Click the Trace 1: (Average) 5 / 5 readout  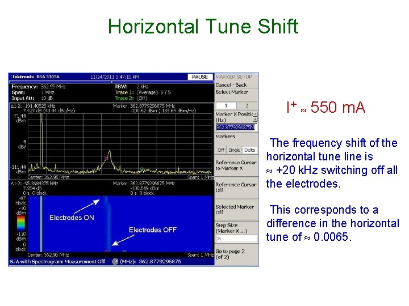tap(143, 92)
